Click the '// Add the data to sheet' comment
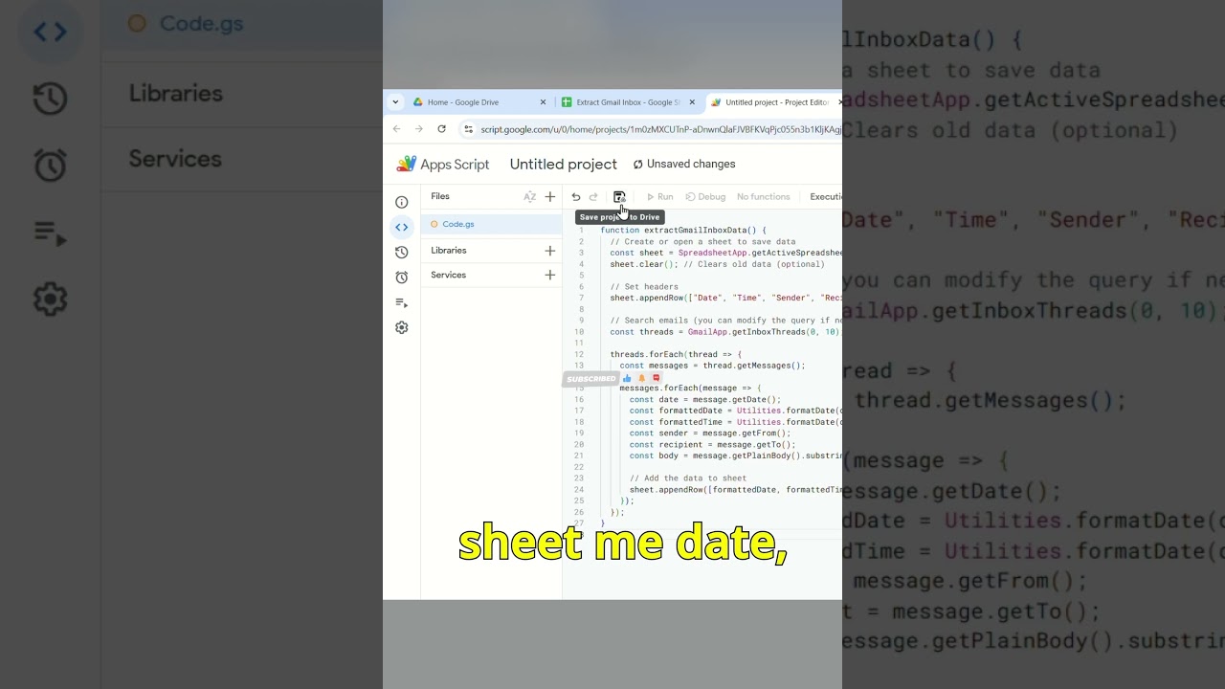Screen dimensions: 1225x689 pyautogui.click(x=688, y=478)
